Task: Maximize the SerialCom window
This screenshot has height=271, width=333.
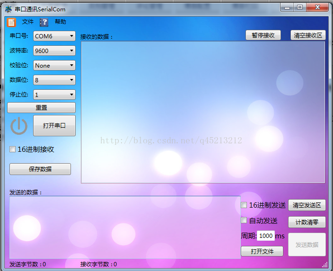Action: 300,8
